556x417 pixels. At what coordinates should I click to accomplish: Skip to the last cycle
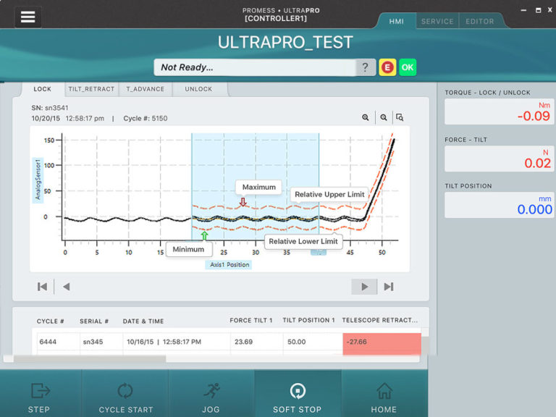pos(389,287)
